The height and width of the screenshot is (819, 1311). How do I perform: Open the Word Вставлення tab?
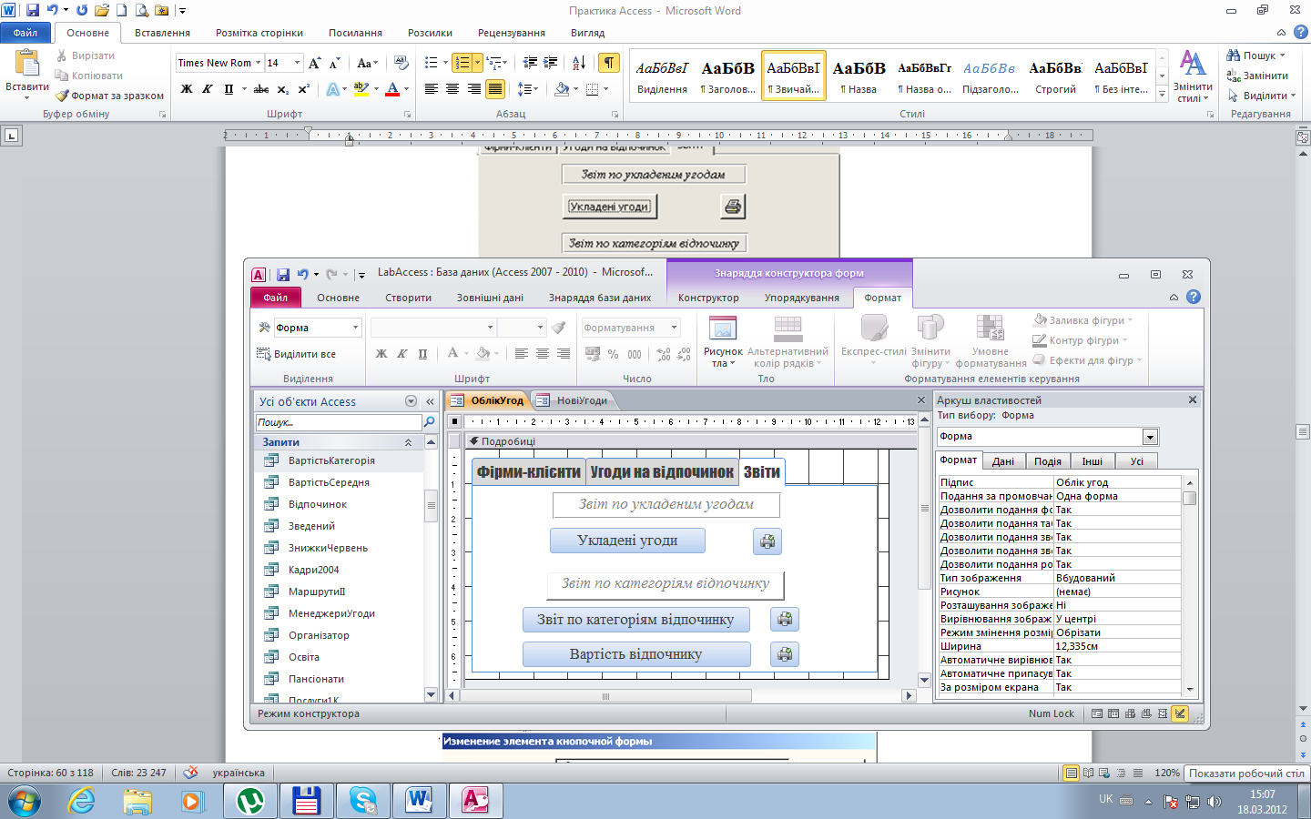162,33
